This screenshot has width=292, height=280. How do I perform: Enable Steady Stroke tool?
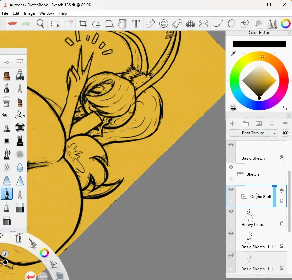click(218, 23)
